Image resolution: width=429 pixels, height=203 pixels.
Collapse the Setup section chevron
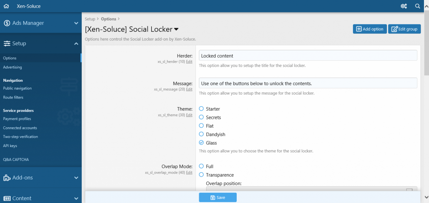point(76,44)
